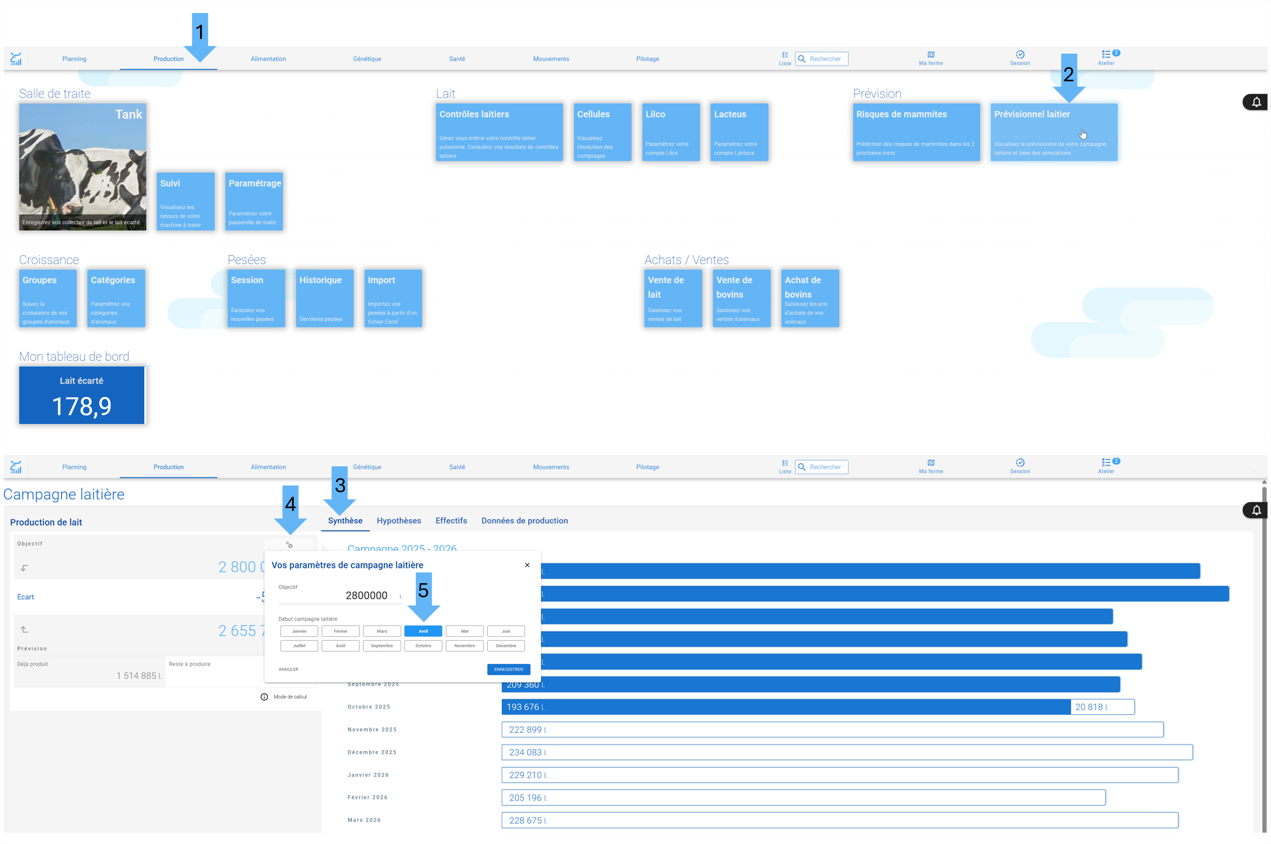
Task: Select Septembre as campaign start month
Action: [382, 646]
